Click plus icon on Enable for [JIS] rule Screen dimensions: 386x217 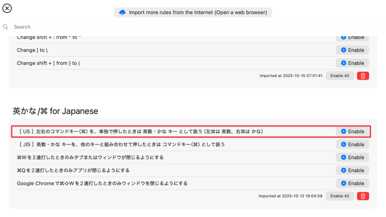pyautogui.click(x=343, y=144)
